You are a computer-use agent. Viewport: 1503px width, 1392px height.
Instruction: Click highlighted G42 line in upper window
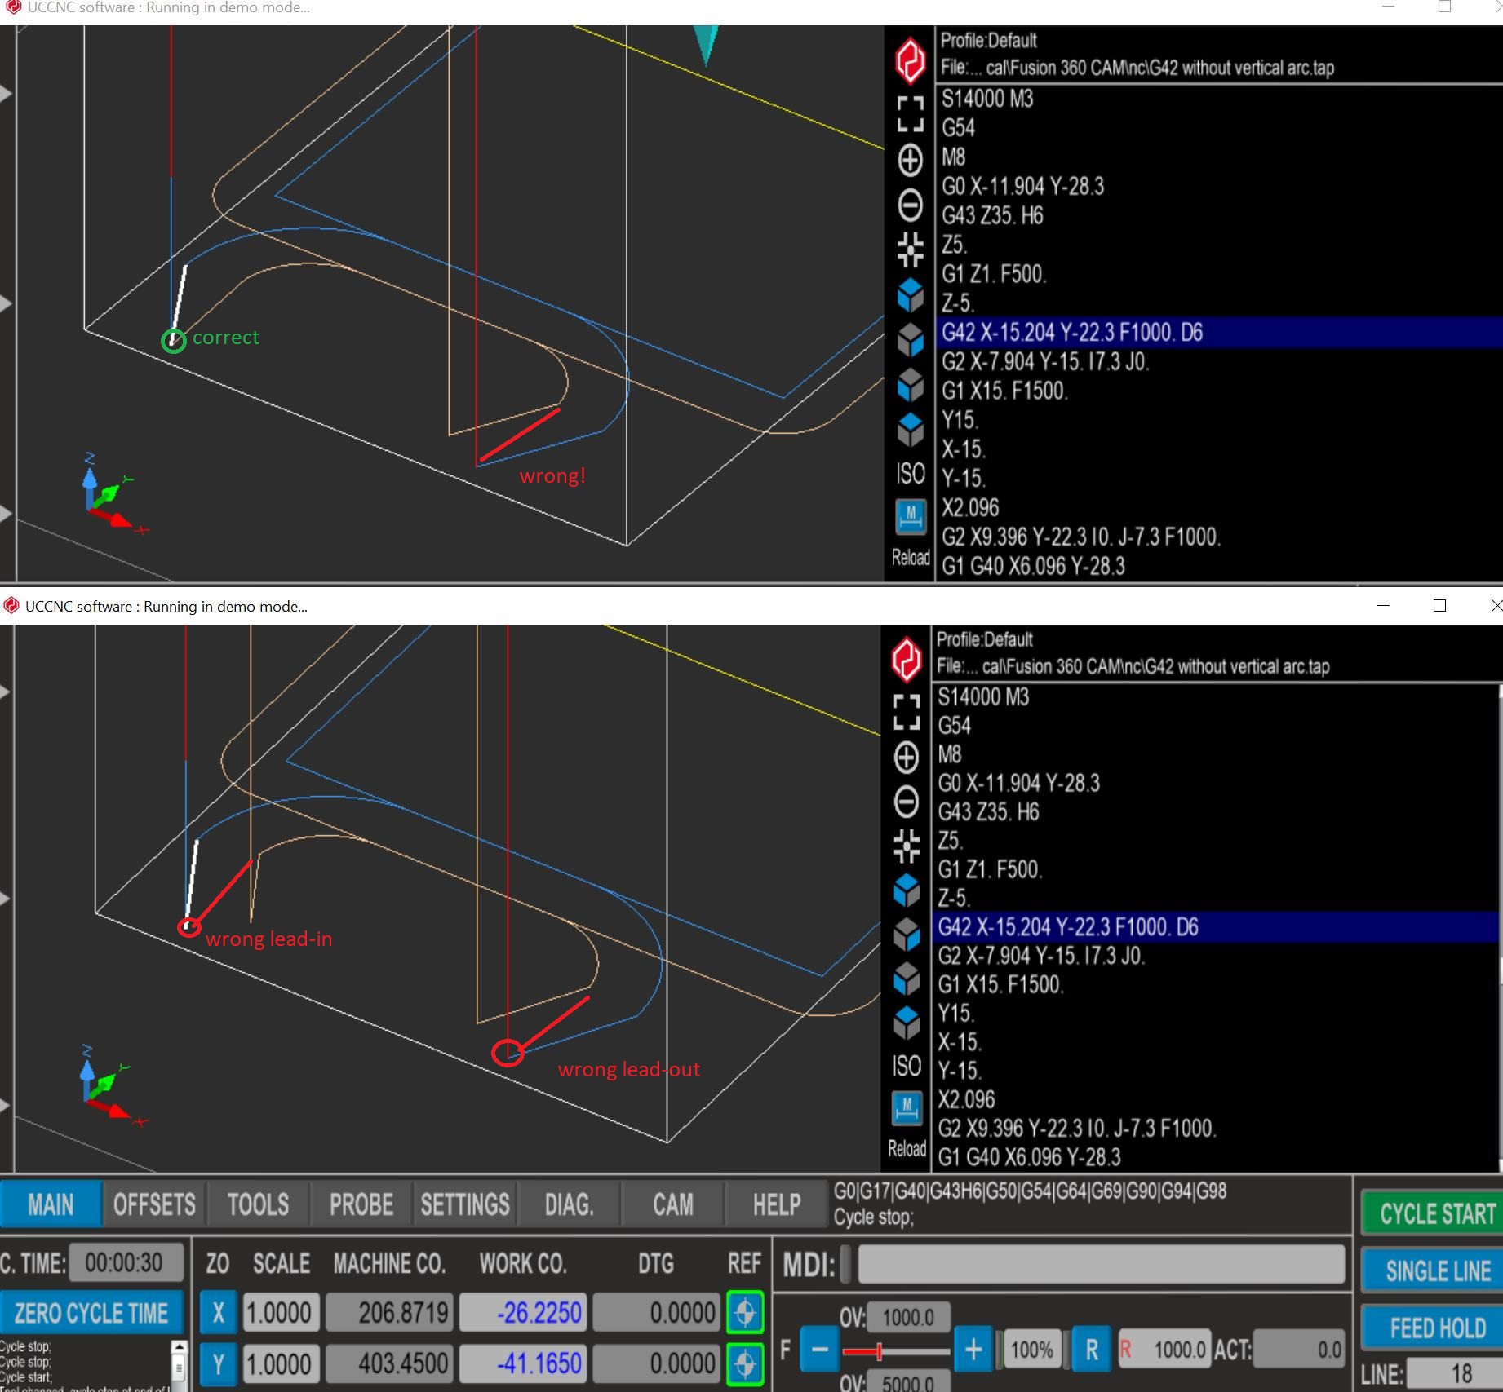click(x=1219, y=332)
